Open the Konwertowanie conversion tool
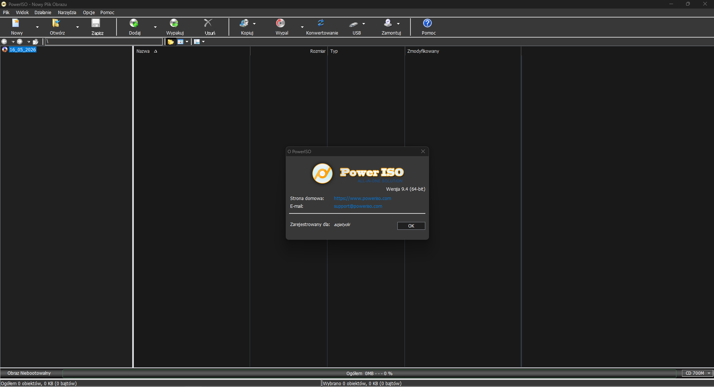714x387 pixels. click(322, 27)
